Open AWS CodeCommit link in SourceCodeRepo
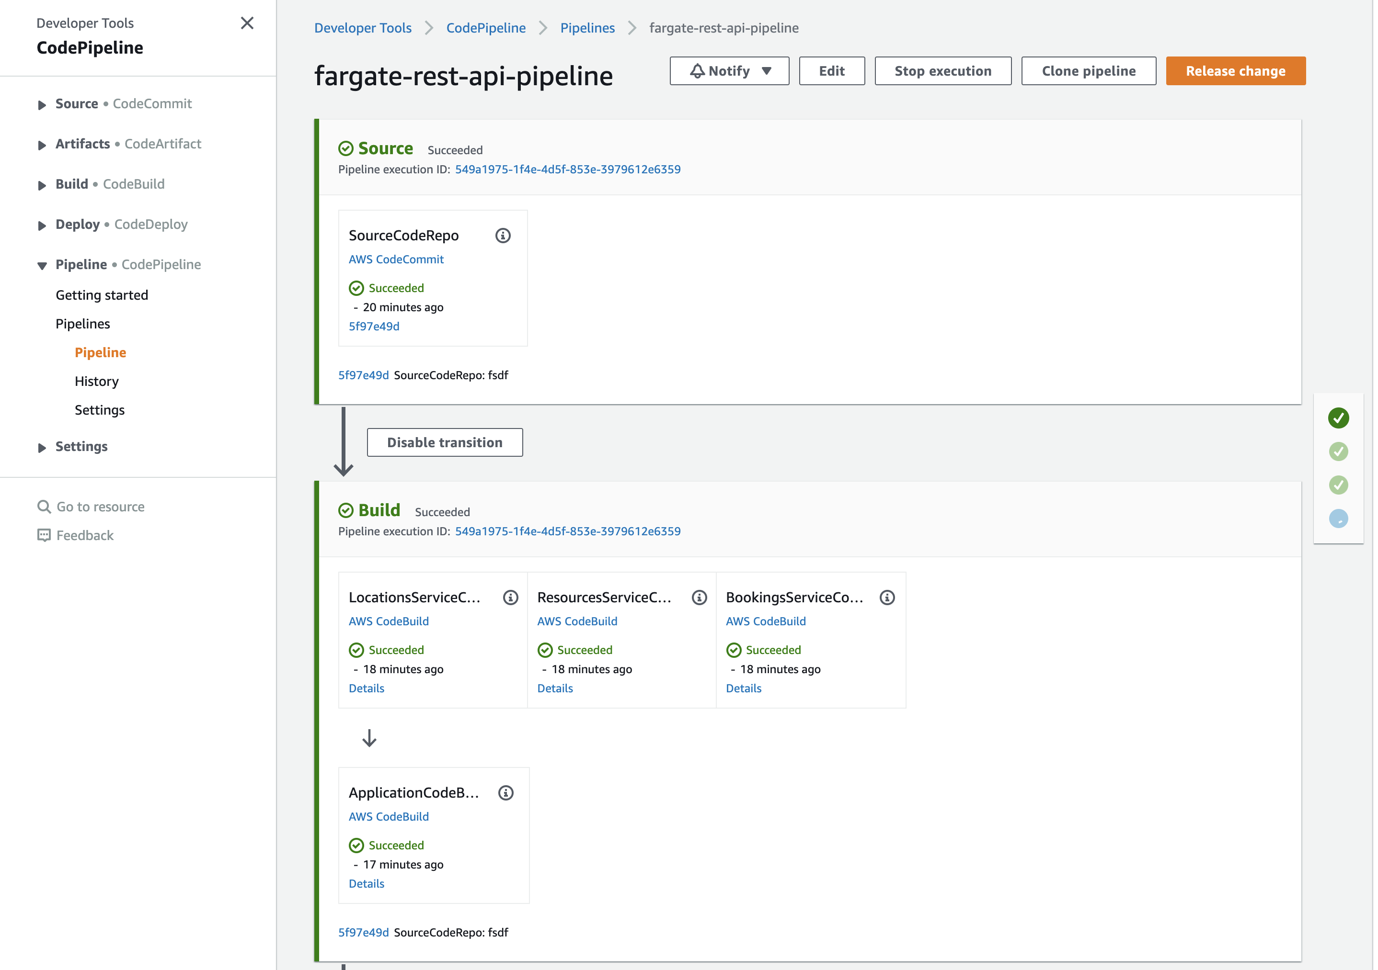 click(396, 259)
